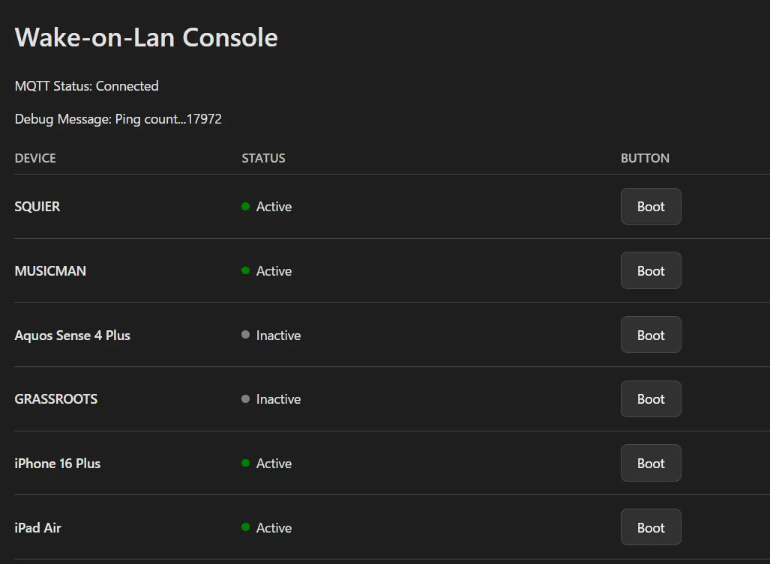
Task: Click the green status dot for SQUIER
Action: (x=245, y=206)
